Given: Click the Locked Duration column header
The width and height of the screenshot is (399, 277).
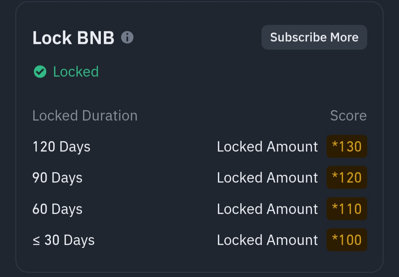Looking at the screenshot, I should pyautogui.click(x=85, y=116).
